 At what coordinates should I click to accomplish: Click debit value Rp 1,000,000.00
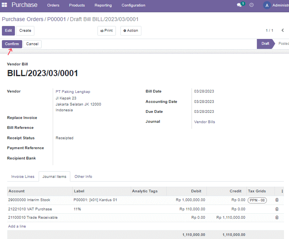191,200
